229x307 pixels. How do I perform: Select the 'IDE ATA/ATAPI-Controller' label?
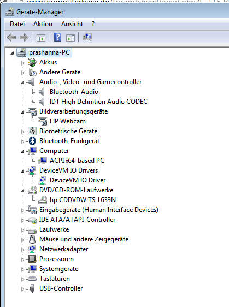click(78, 220)
